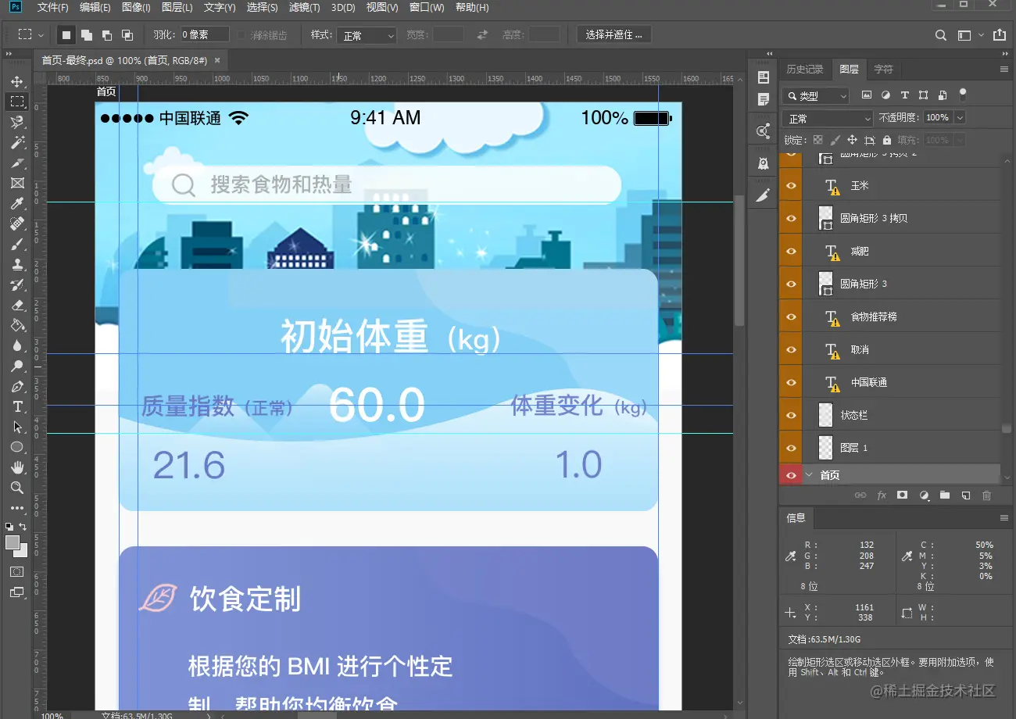Select the Path Selection arrow tool
This screenshot has width=1016, height=719.
pos(17,427)
